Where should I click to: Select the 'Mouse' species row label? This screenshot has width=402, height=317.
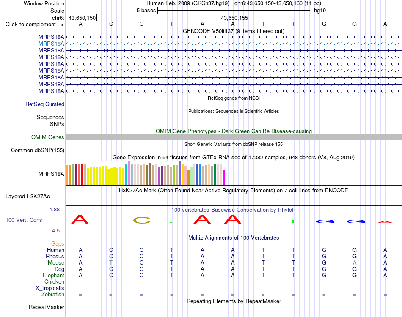pyautogui.click(x=56, y=263)
